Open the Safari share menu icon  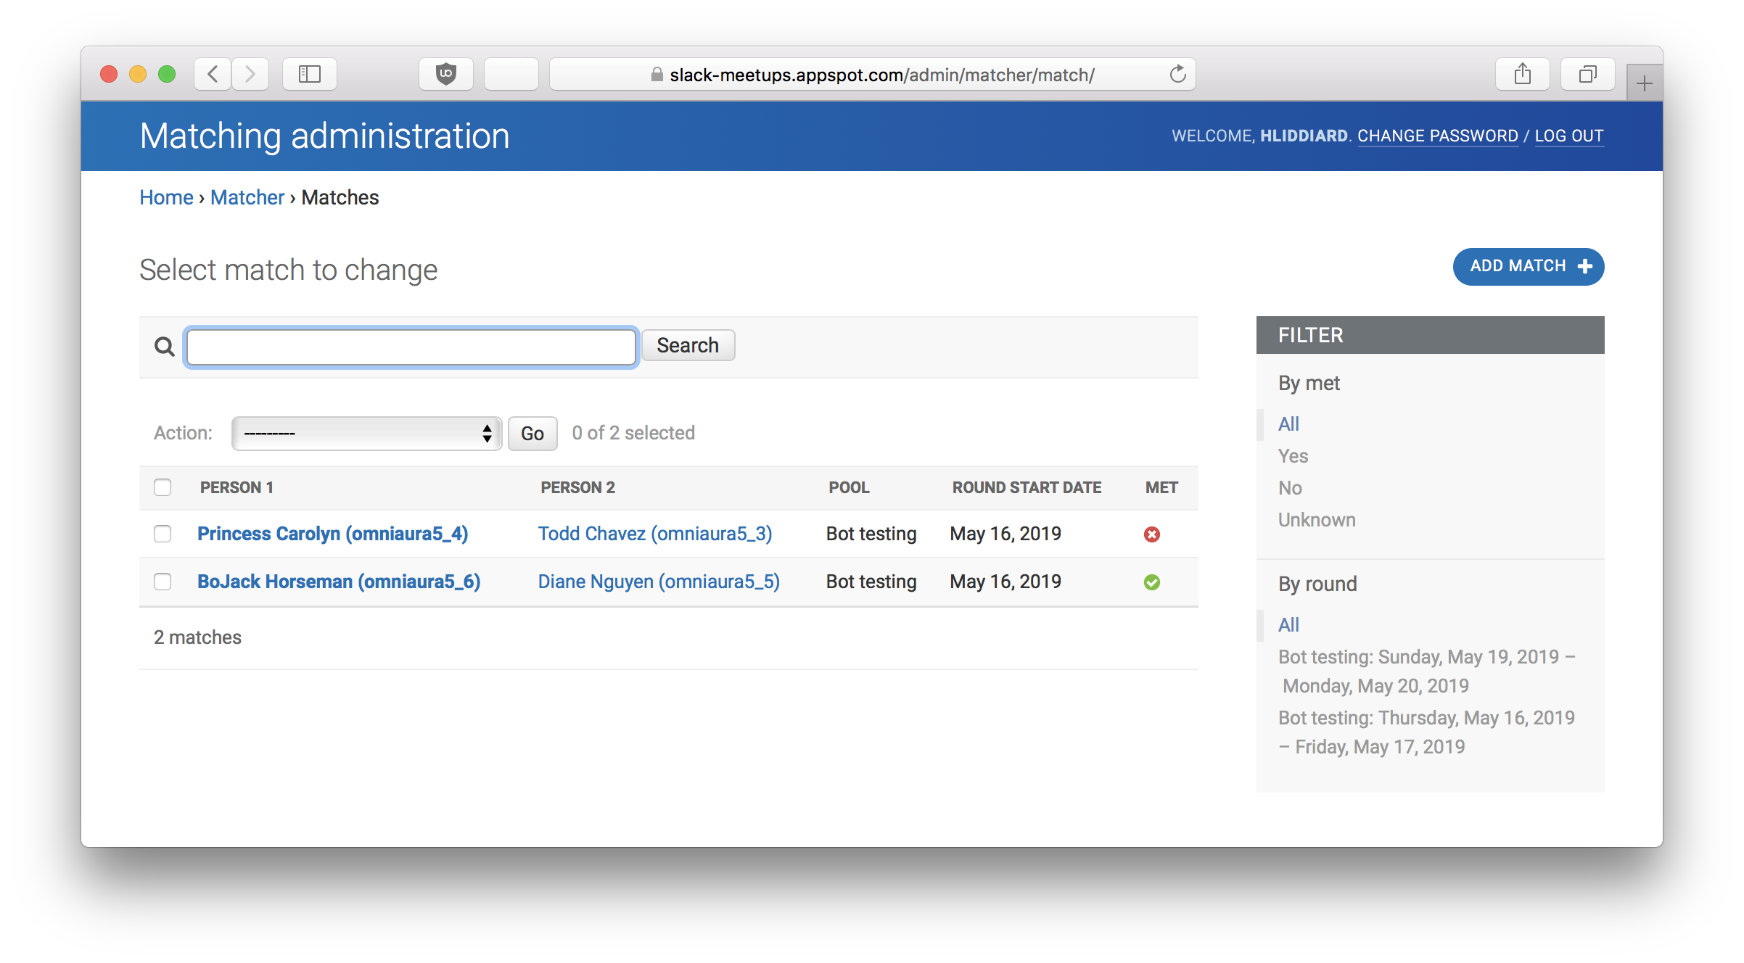coord(1523,74)
